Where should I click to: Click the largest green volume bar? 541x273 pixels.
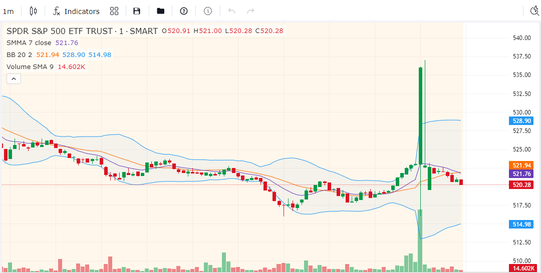pyautogui.click(x=420, y=240)
